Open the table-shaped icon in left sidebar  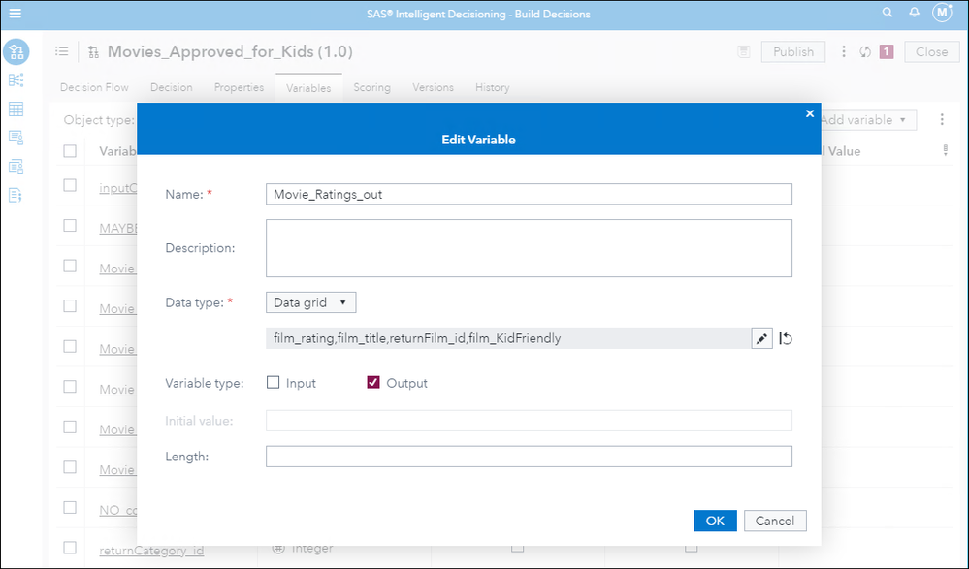[x=16, y=109]
